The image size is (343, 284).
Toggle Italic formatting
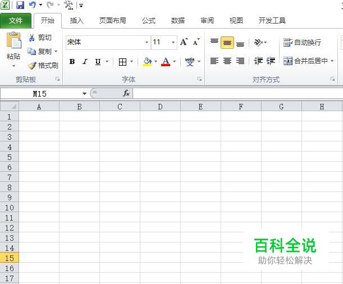85,62
